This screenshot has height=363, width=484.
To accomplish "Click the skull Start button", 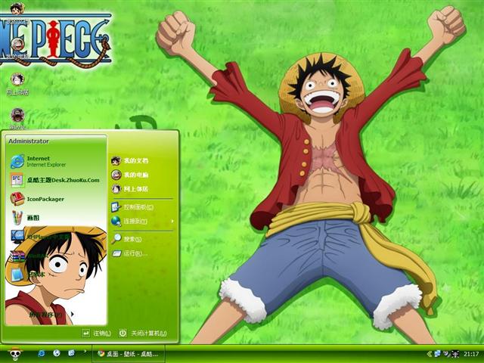I will pyautogui.click(x=15, y=354).
